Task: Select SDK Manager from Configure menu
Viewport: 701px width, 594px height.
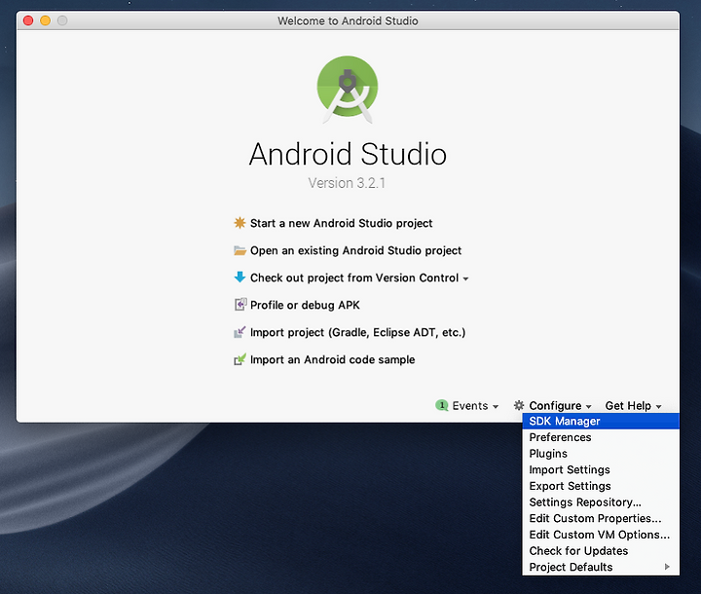Action: pyautogui.click(x=601, y=421)
